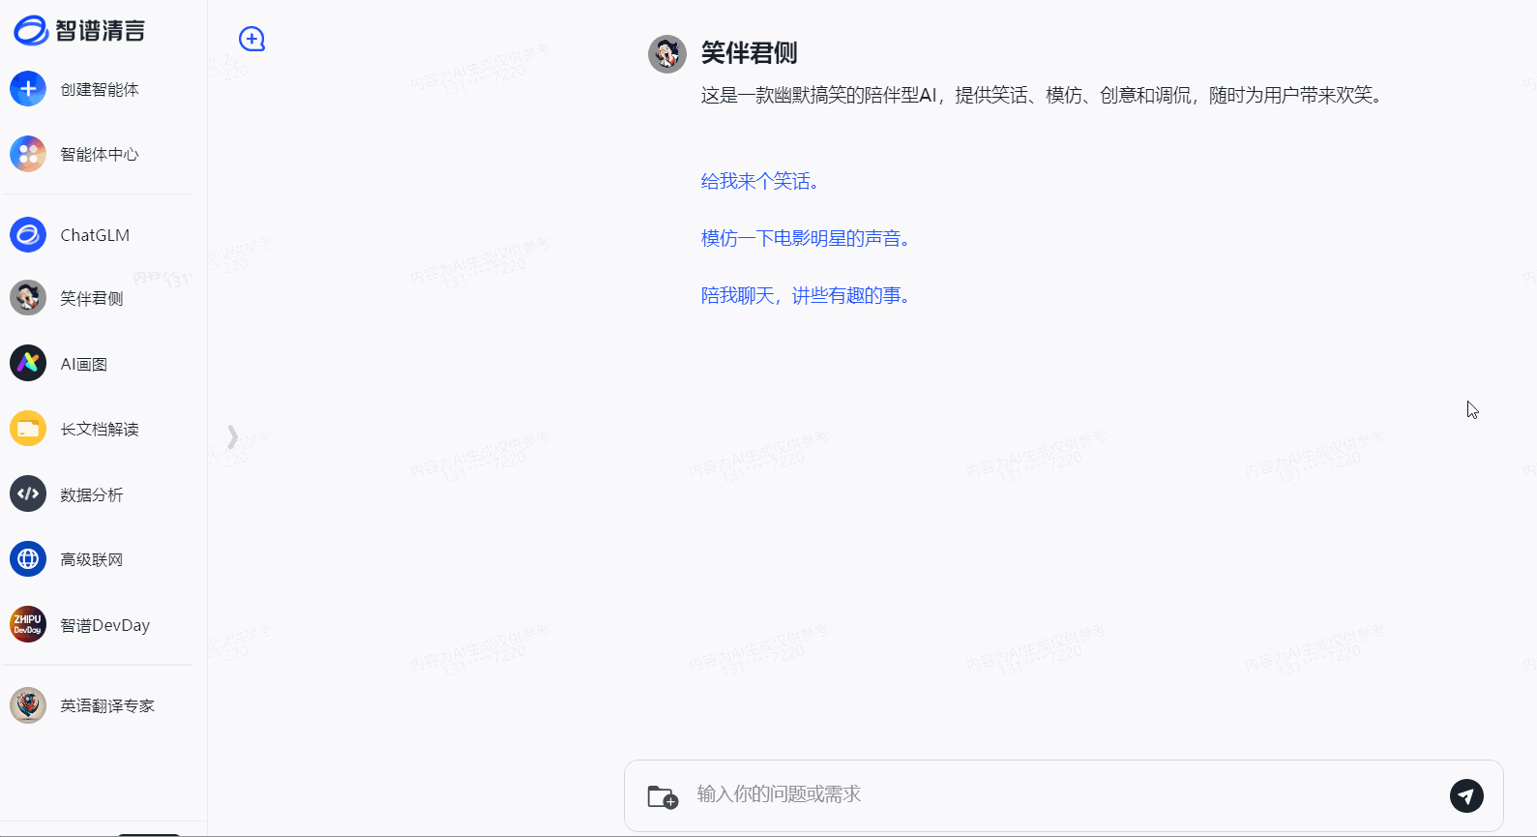Open 长文档解读 agent
1537x837 pixels.
tap(100, 429)
